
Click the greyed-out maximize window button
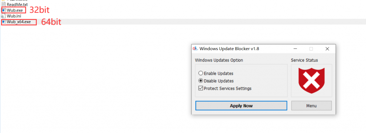tap(311, 49)
